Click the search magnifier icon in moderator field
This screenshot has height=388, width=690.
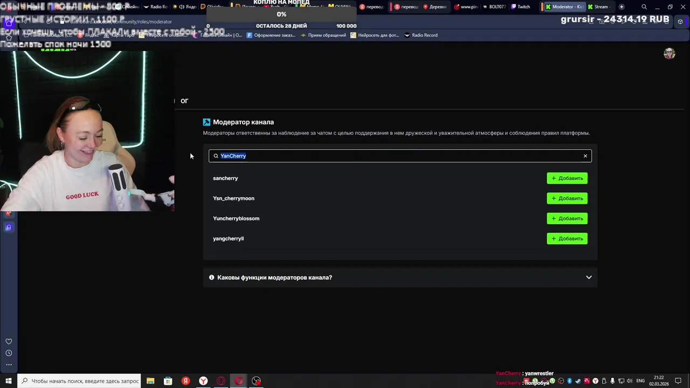216,156
